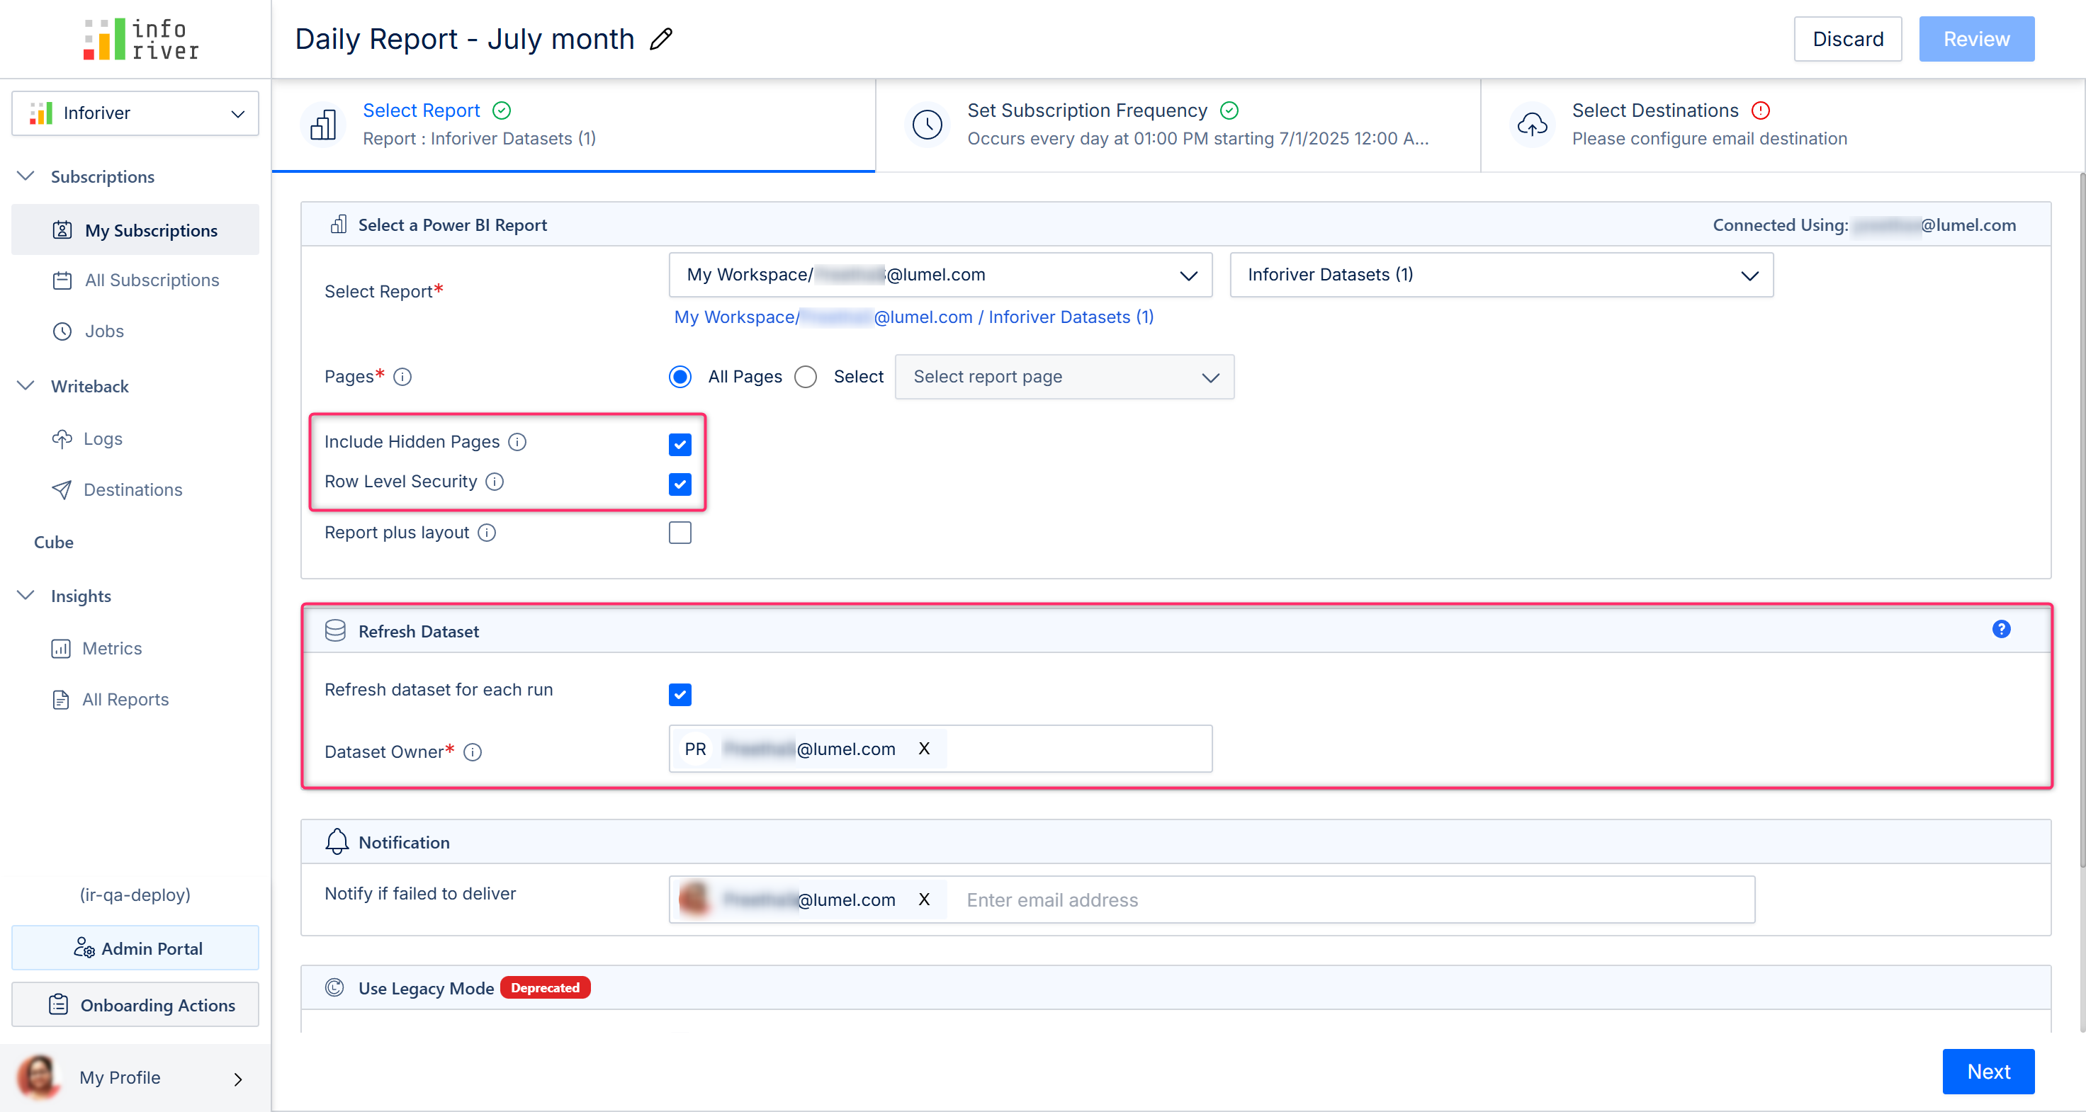Remove the dataset owner email with its X
Image resolution: width=2086 pixels, height=1112 pixels.
[x=924, y=749]
